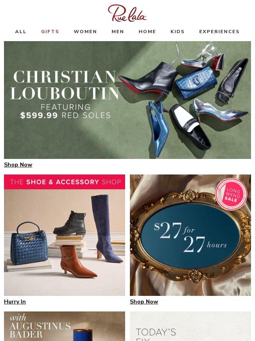Image resolution: width=255 pixels, height=341 pixels.
Task: Open The Shoe & Accessory Shop image
Action: point(65,235)
